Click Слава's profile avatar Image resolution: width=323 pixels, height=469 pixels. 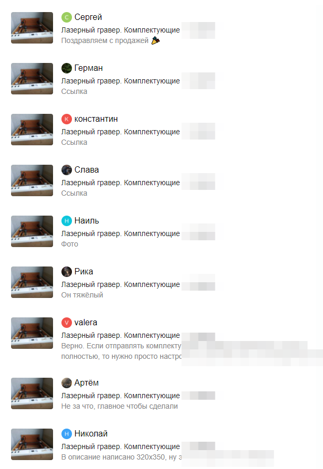coord(67,170)
